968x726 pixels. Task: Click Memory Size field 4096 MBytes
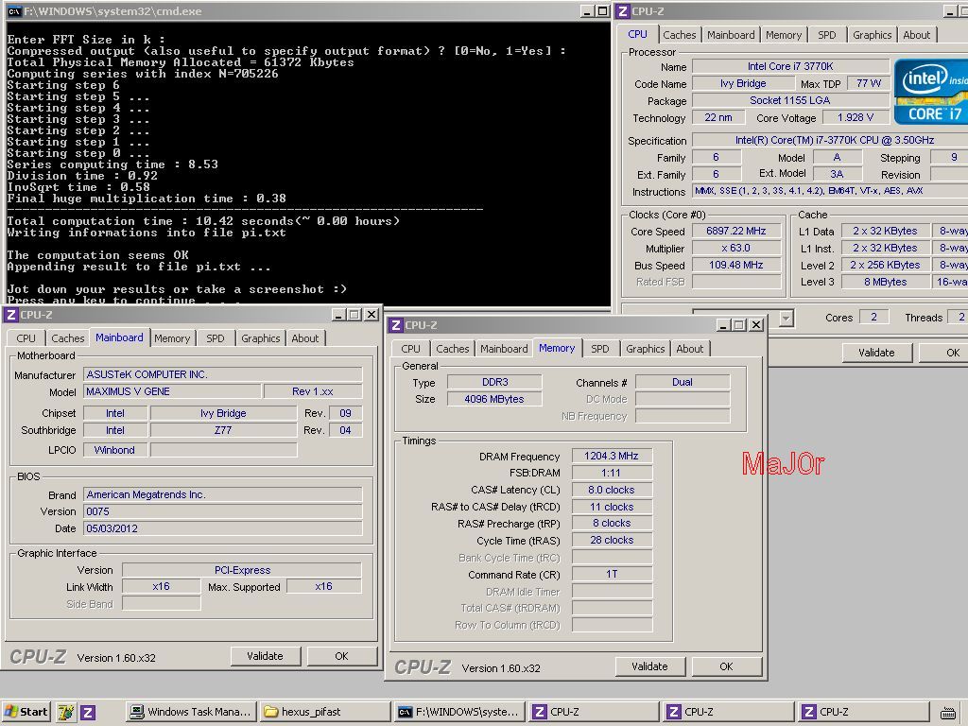pyautogui.click(x=493, y=399)
